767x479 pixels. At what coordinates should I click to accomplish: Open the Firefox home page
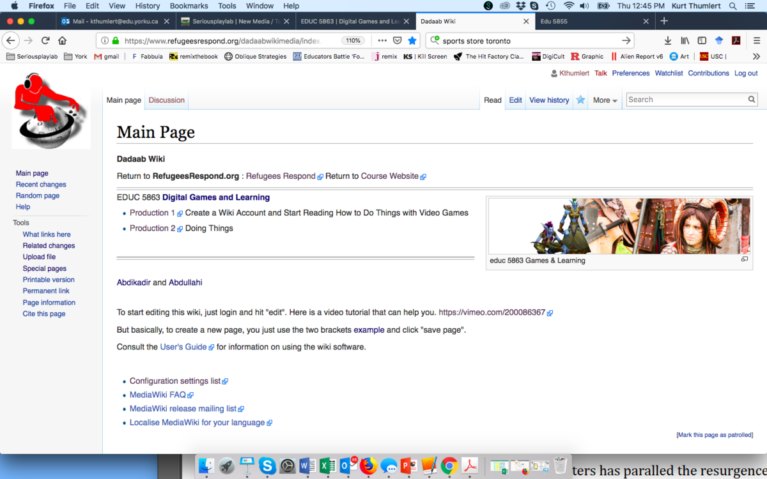[62, 40]
